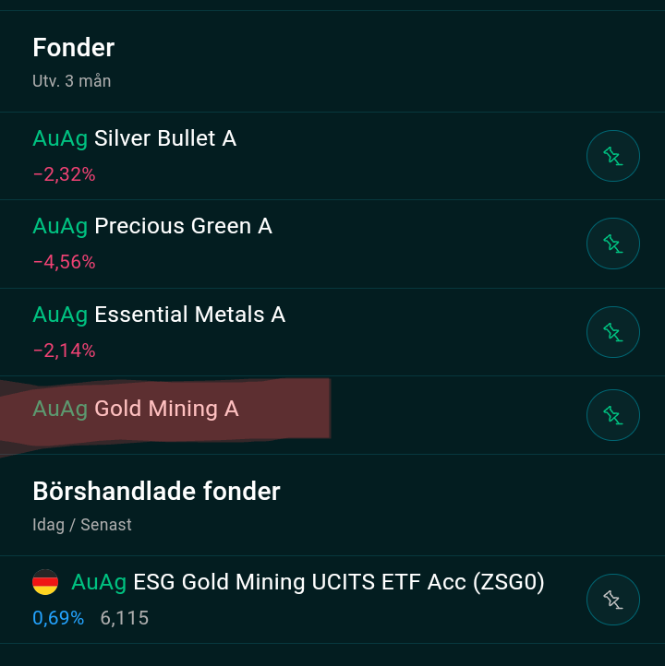Click Precious Green's -4,56% change value
Image resolution: width=665 pixels, height=666 pixels.
tap(64, 262)
